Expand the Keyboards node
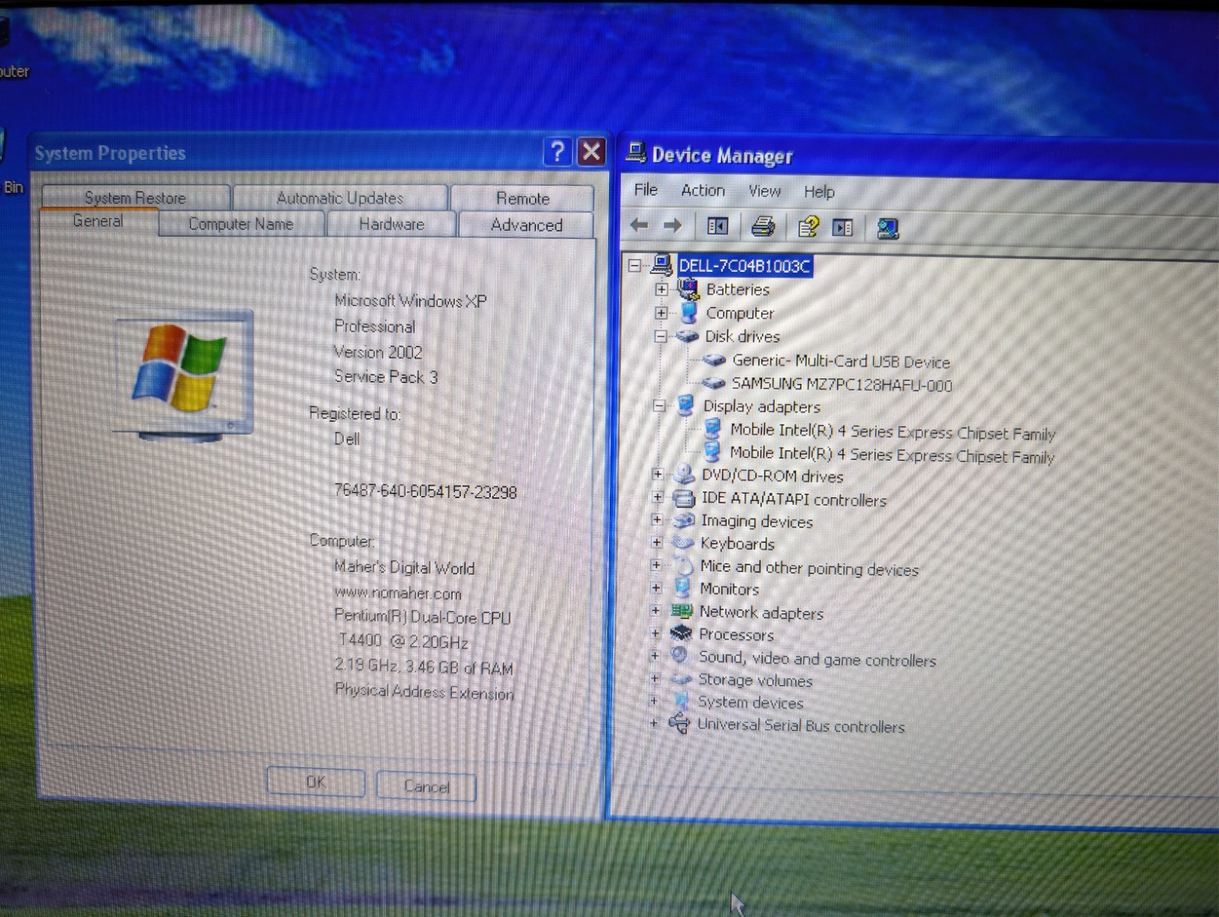The image size is (1219, 917). [x=657, y=543]
